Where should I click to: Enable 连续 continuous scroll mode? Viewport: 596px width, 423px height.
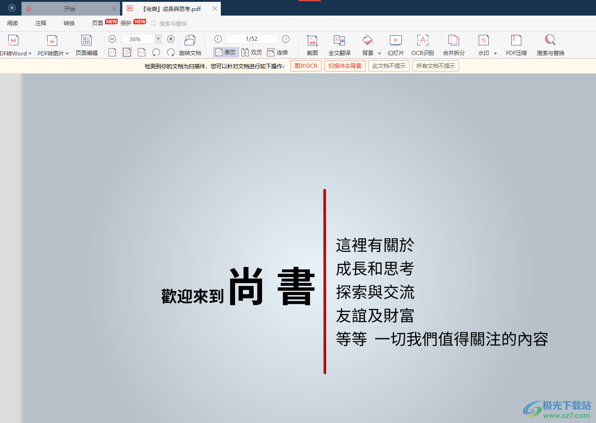point(278,52)
